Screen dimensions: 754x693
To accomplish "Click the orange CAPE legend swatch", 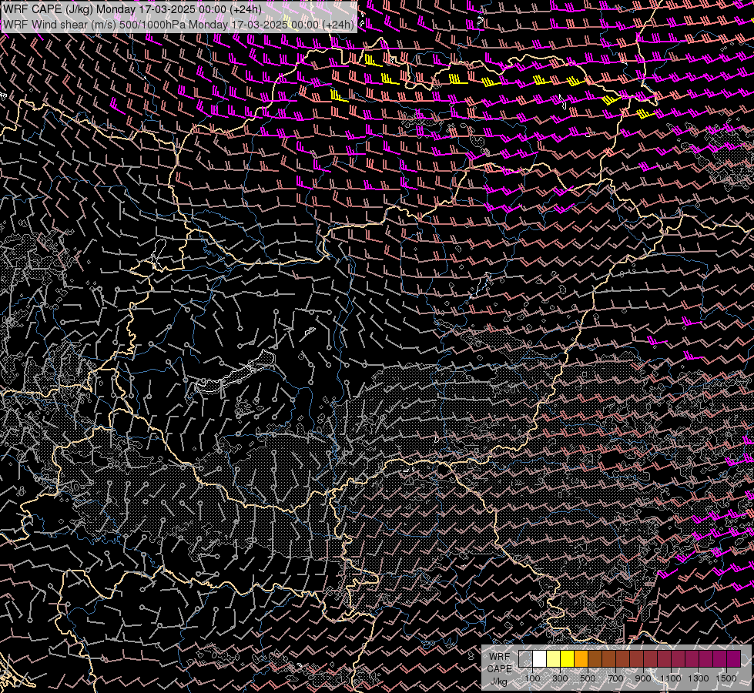I will [581, 658].
